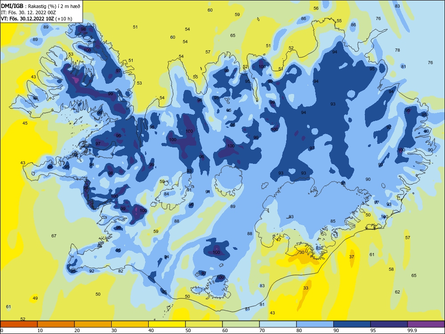Click the humidity value 84 on the map
The height and width of the screenshot is (334, 445).
point(166,194)
